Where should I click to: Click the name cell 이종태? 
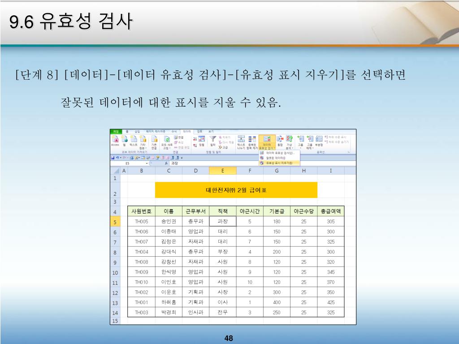tap(169, 232)
